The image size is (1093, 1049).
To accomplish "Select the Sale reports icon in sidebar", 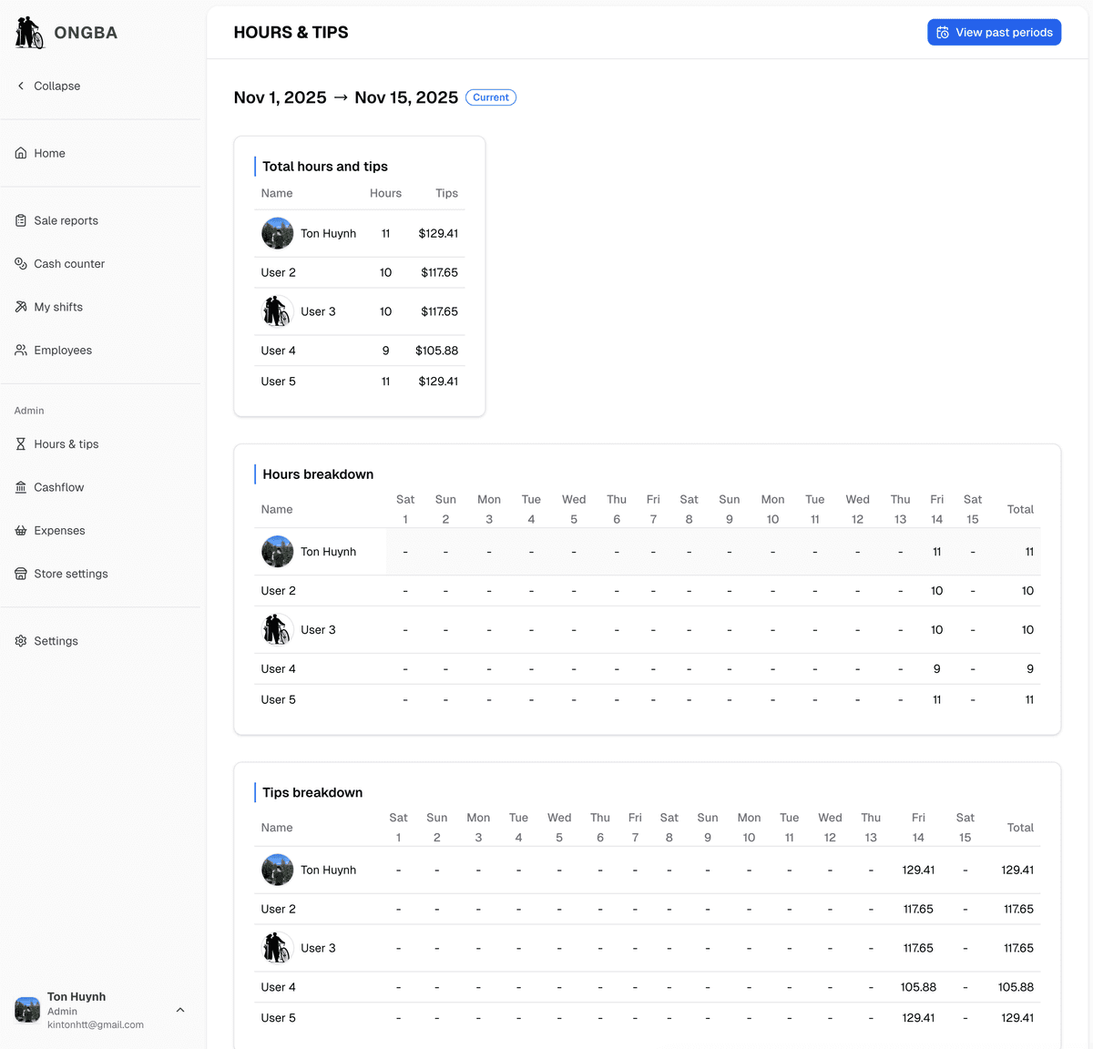I will (20, 219).
